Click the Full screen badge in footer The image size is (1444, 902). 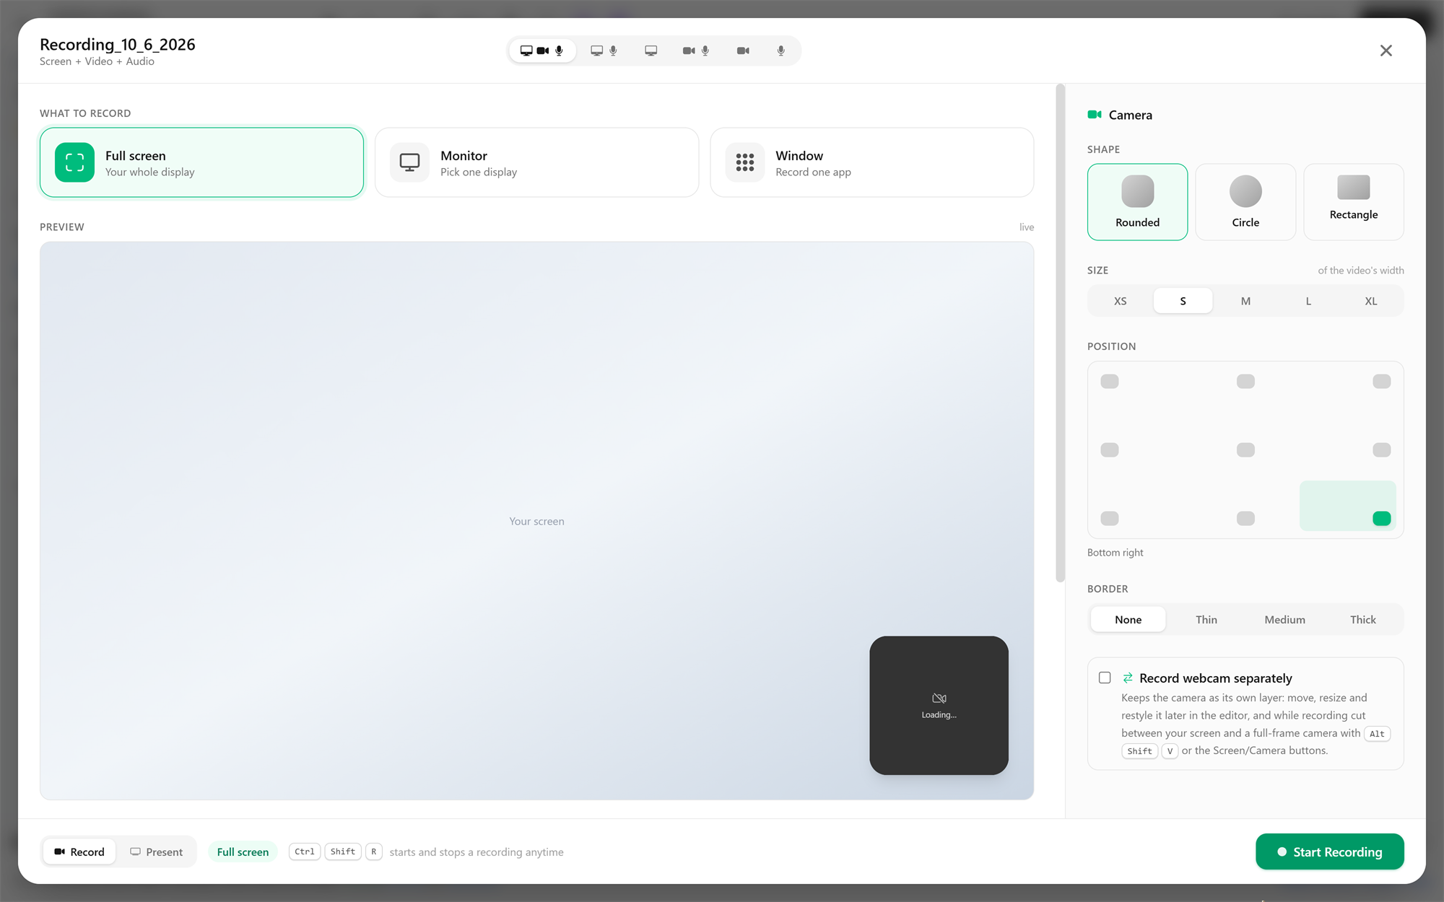point(243,851)
